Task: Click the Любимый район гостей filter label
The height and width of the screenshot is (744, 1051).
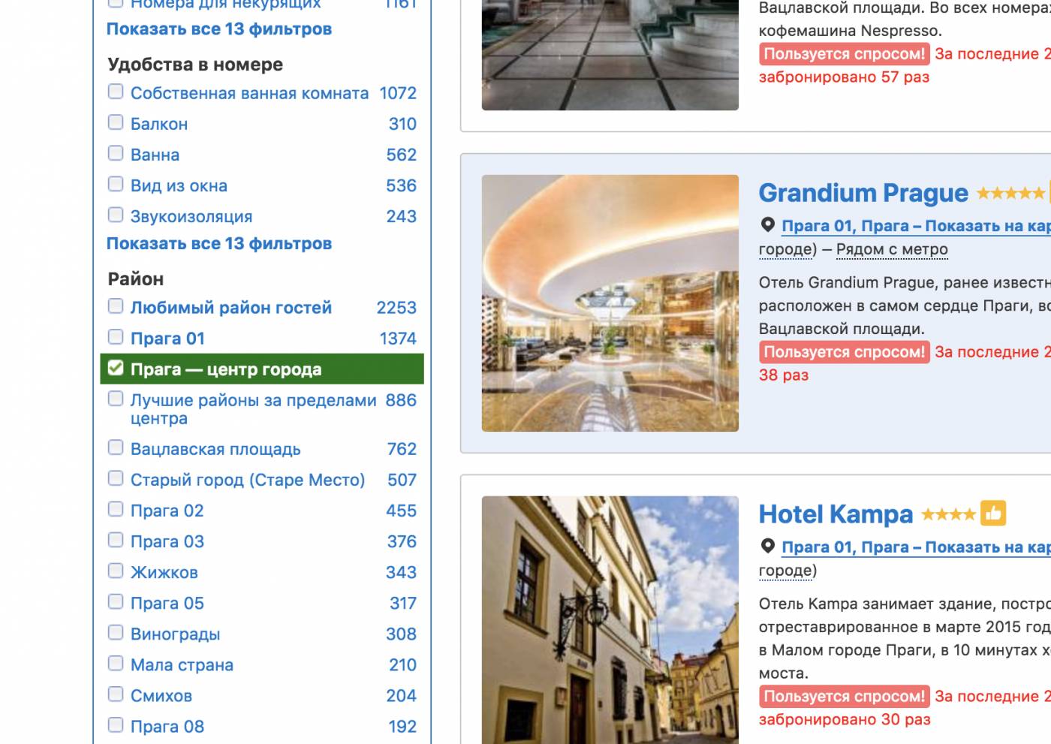Action: click(230, 308)
